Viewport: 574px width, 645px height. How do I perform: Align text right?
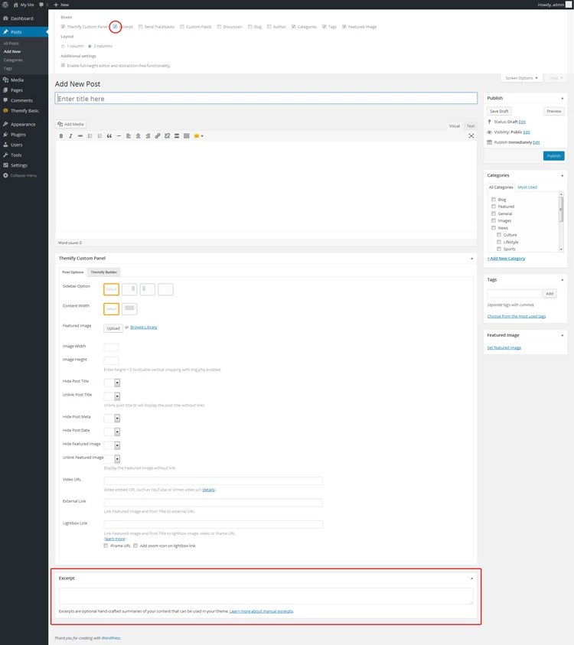(148, 135)
